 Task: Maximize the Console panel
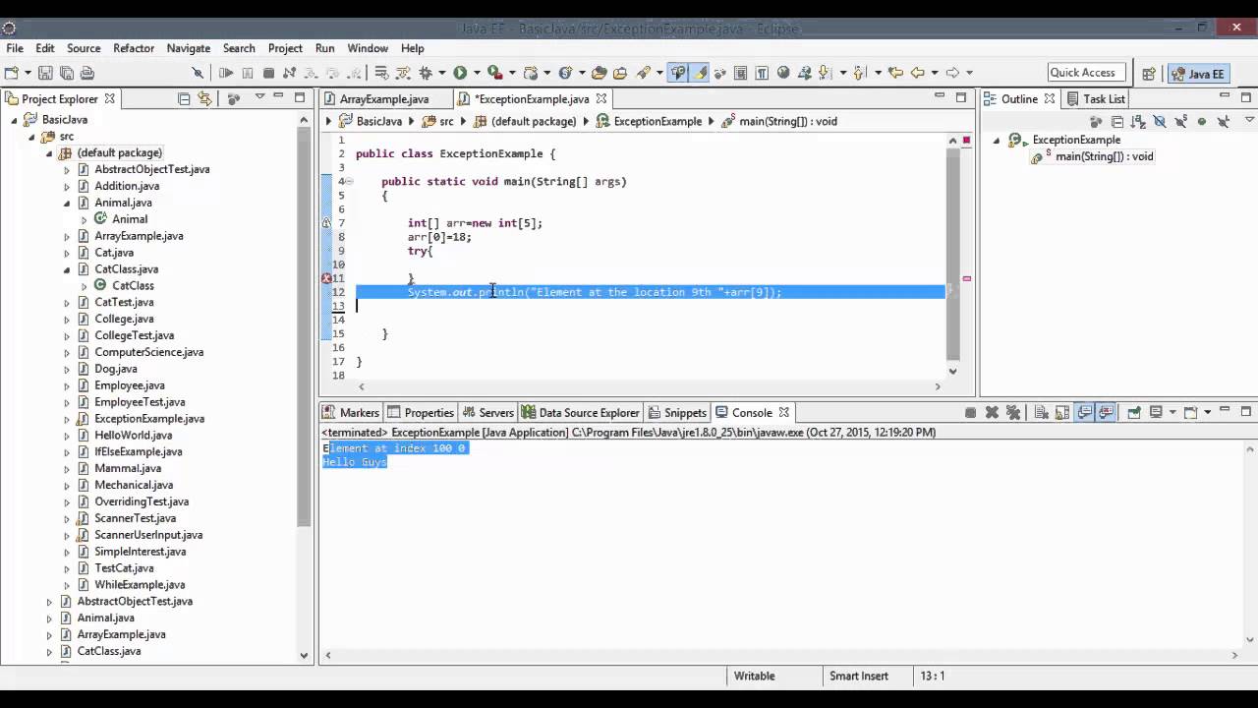point(1246,411)
